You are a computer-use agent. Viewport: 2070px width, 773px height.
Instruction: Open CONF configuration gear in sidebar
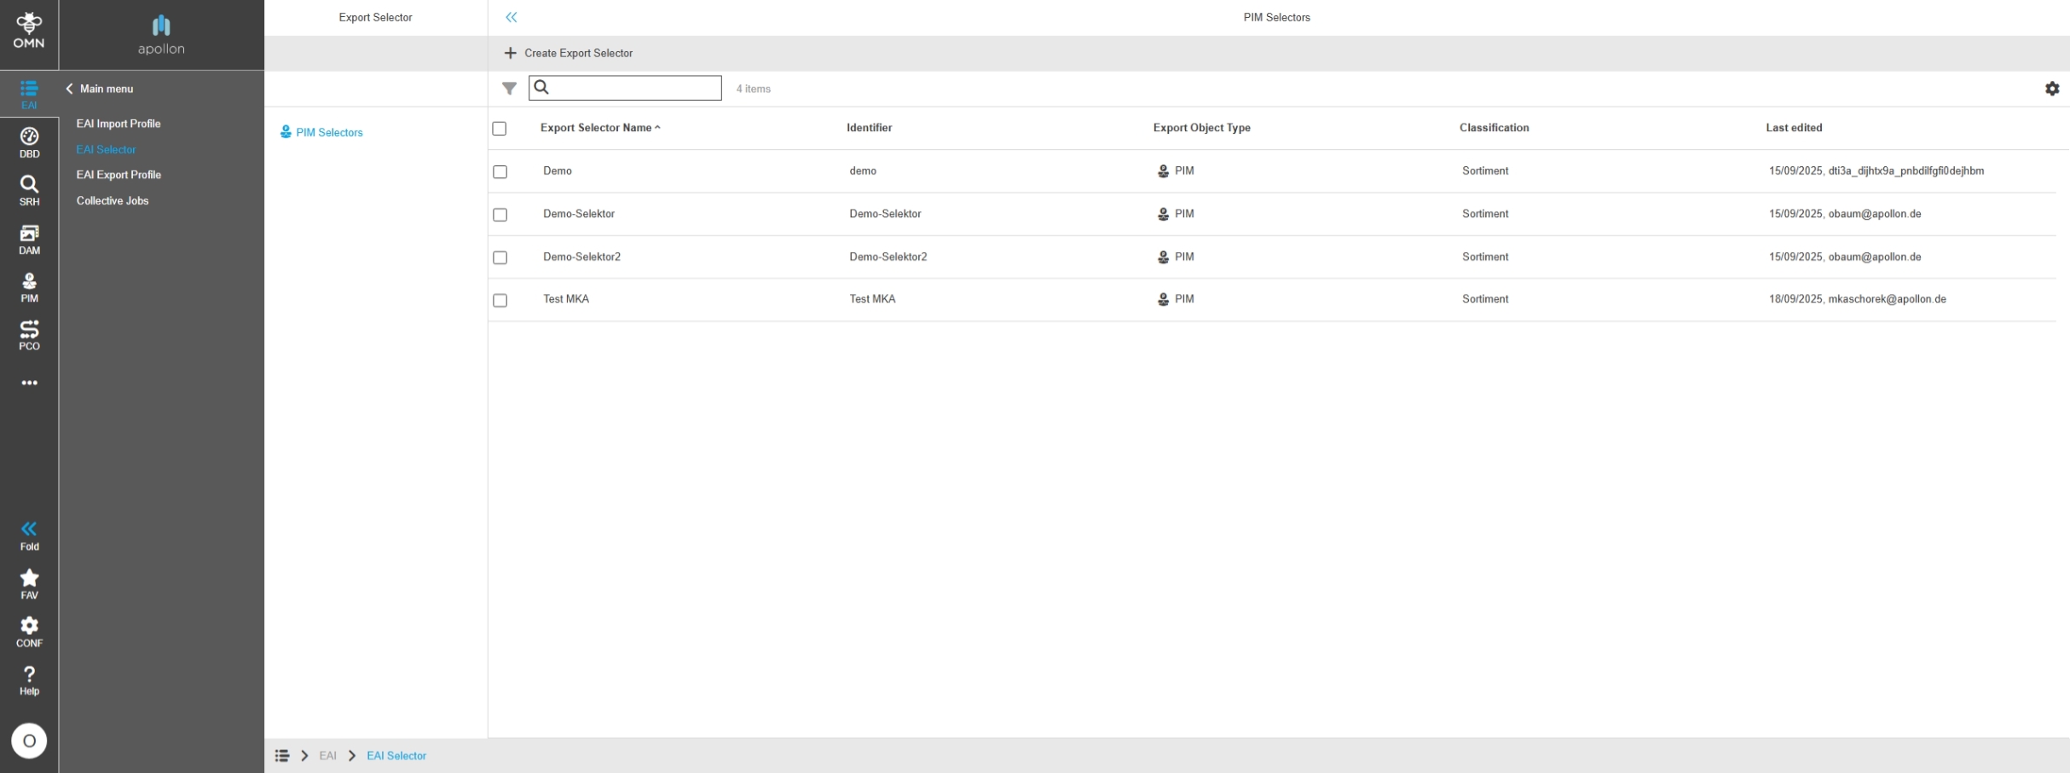[x=29, y=632]
